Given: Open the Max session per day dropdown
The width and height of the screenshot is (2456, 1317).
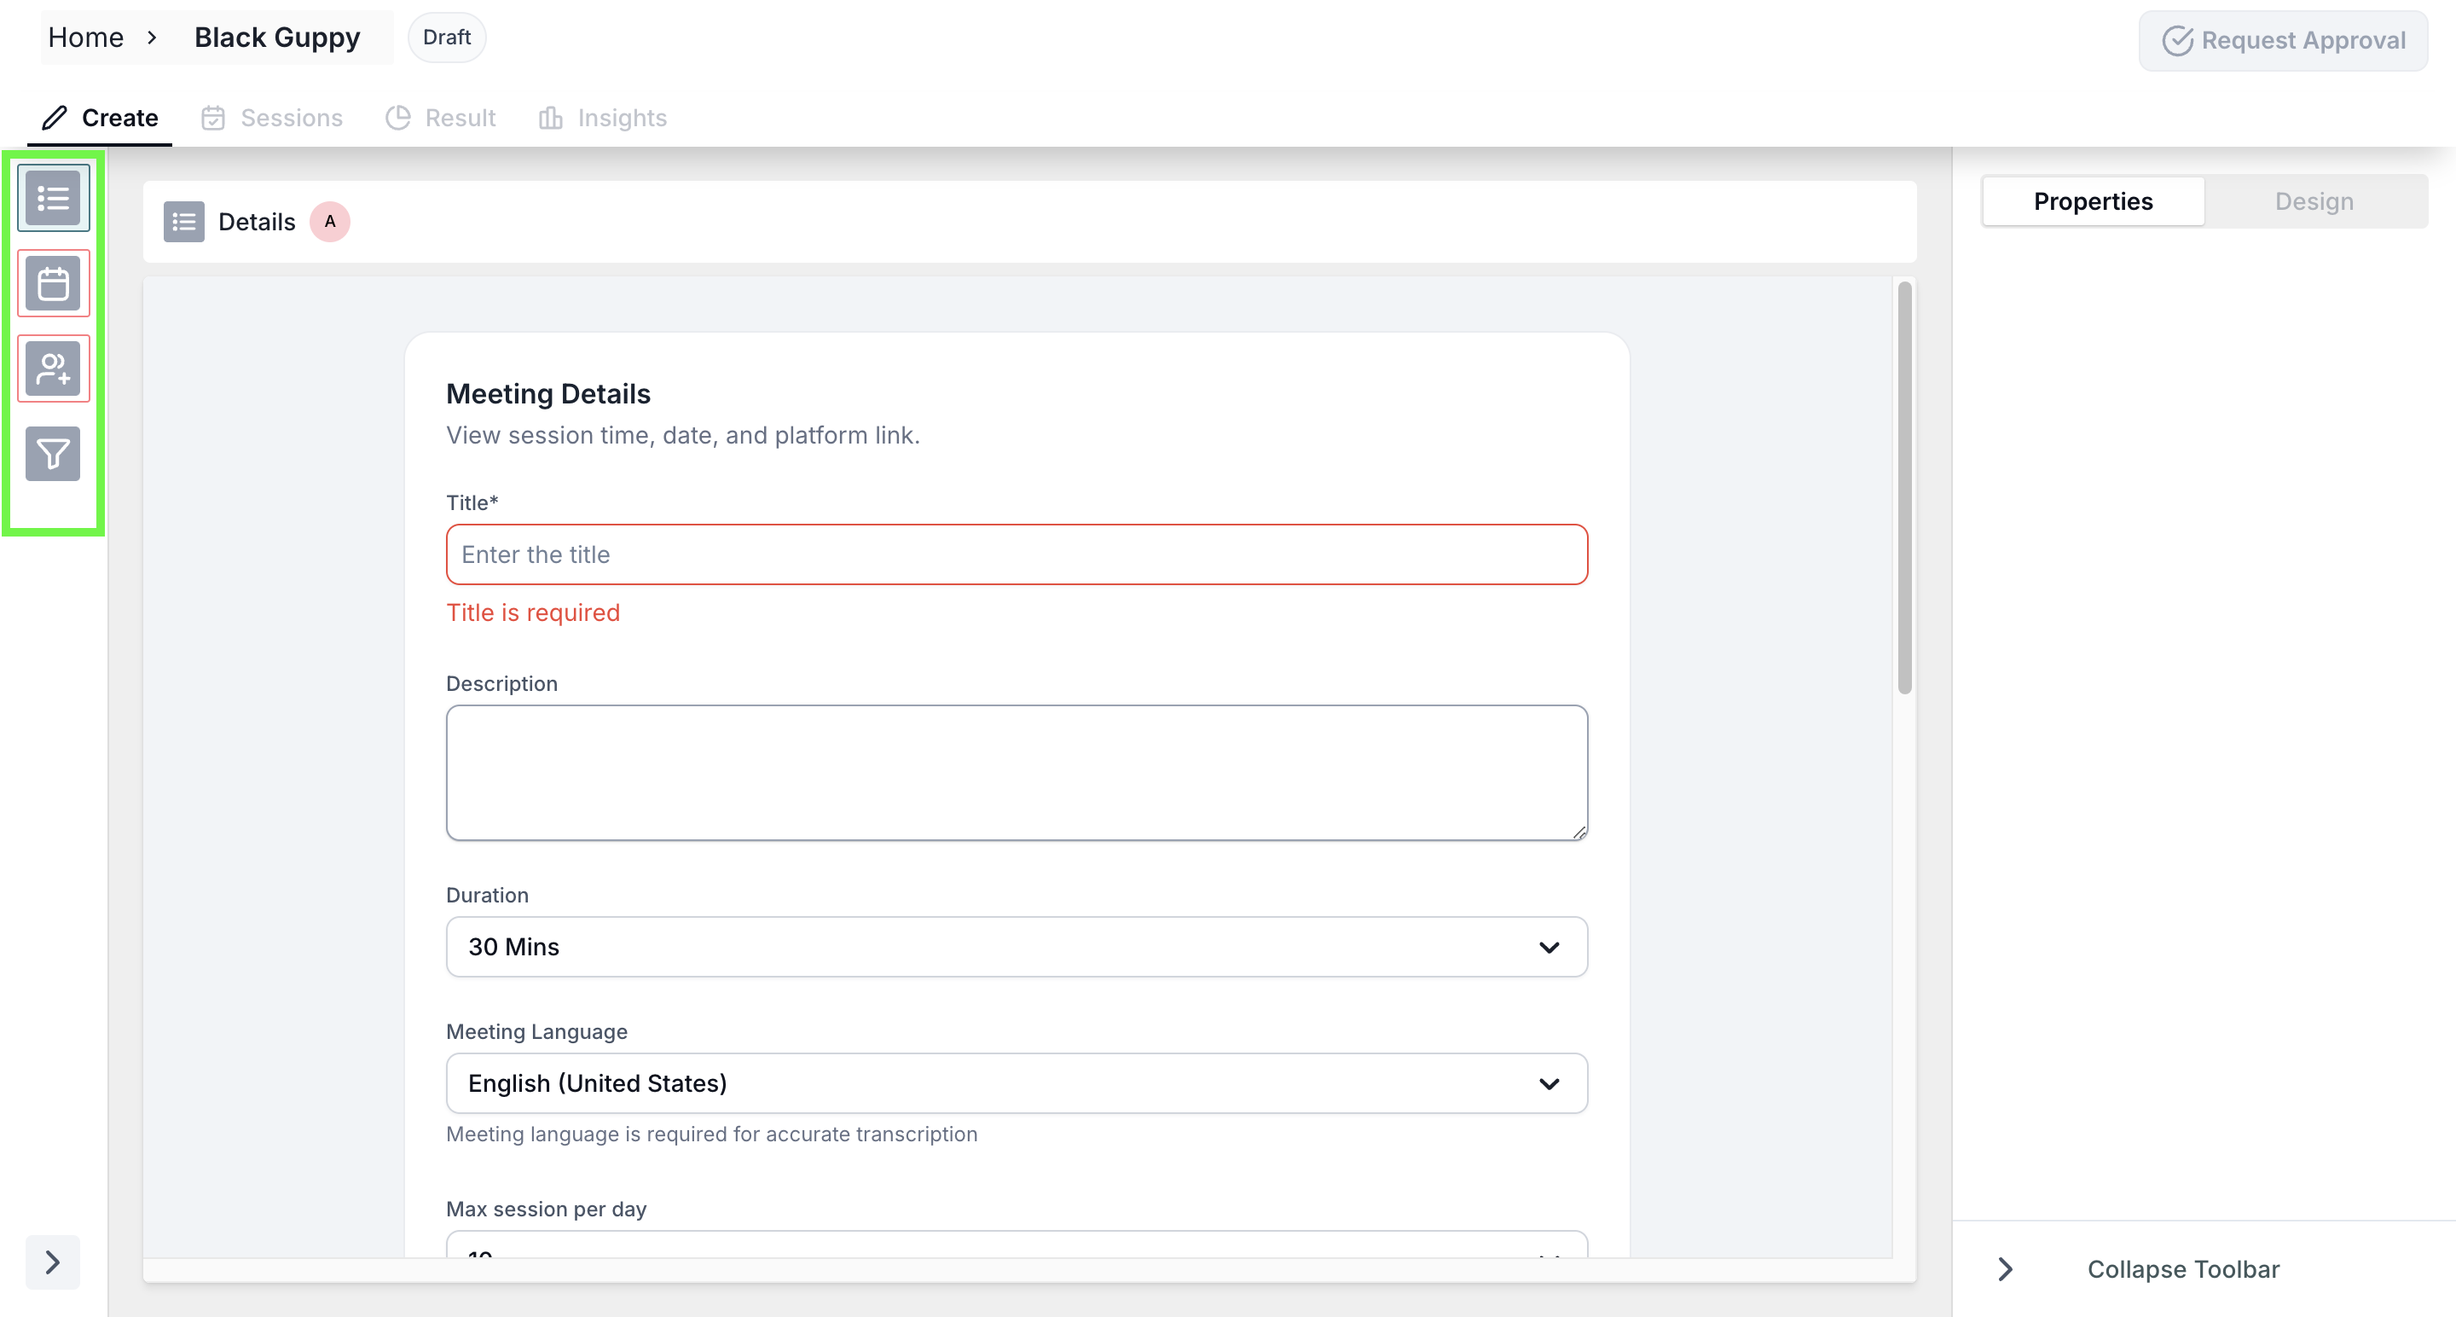Looking at the screenshot, I should 1017,1244.
